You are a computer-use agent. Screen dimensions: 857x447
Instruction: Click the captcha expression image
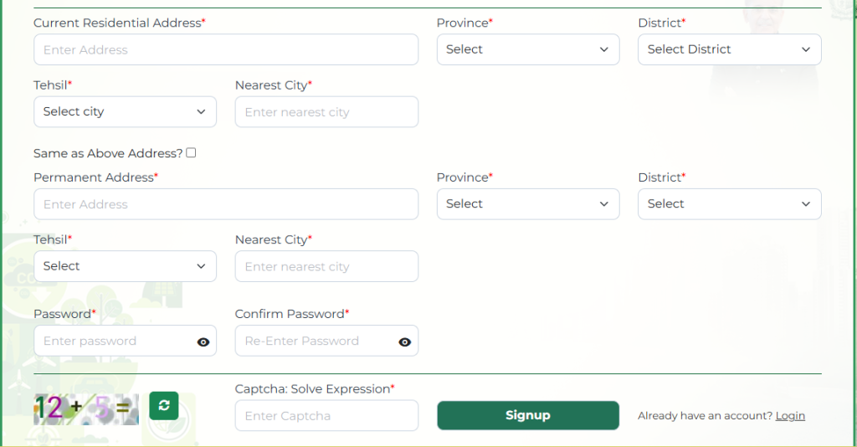coord(85,408)
